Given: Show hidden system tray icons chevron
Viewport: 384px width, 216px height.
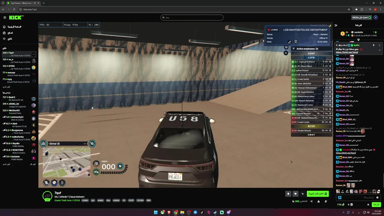Looking at the screenshot, I should point(344,212).
